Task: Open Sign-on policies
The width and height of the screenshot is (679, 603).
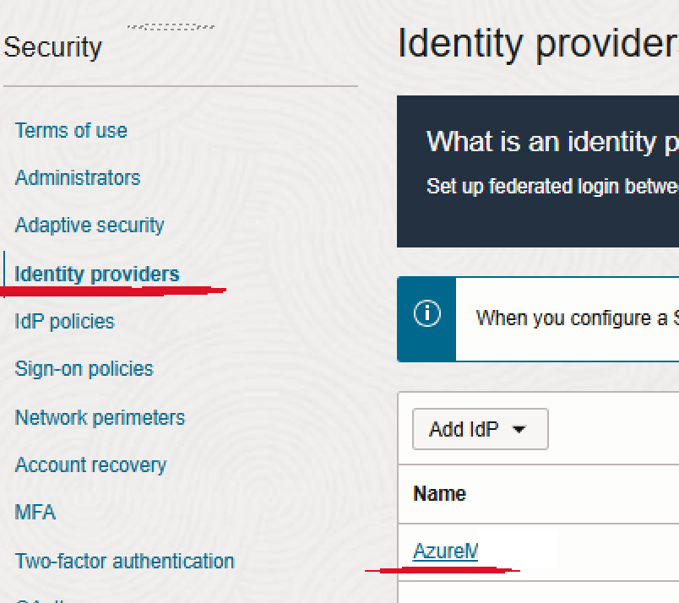Action: click(x=84, y=369)
